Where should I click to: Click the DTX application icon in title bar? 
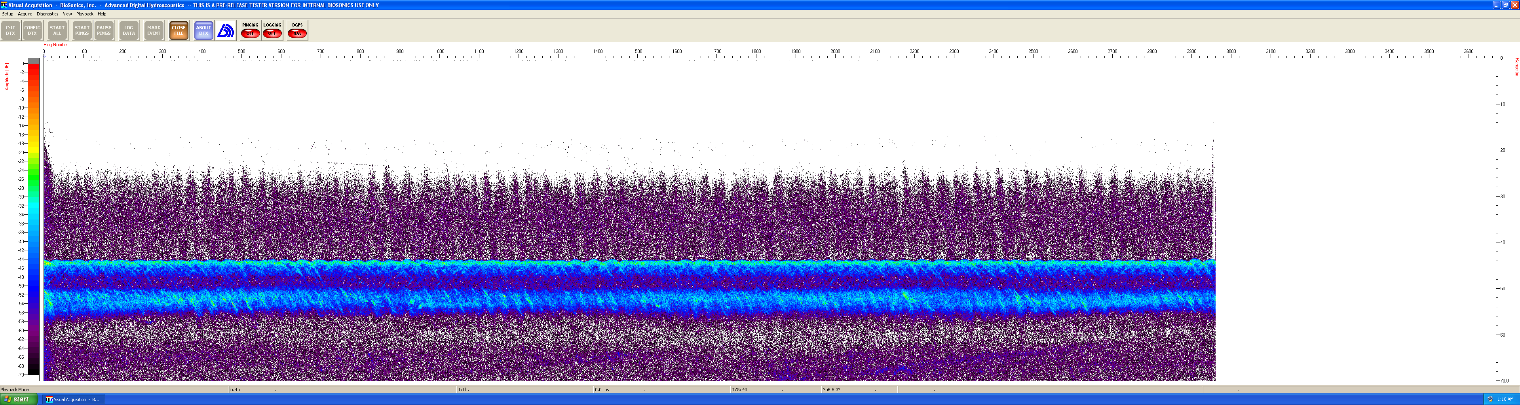pyautogui.click(x=4, y=5)
